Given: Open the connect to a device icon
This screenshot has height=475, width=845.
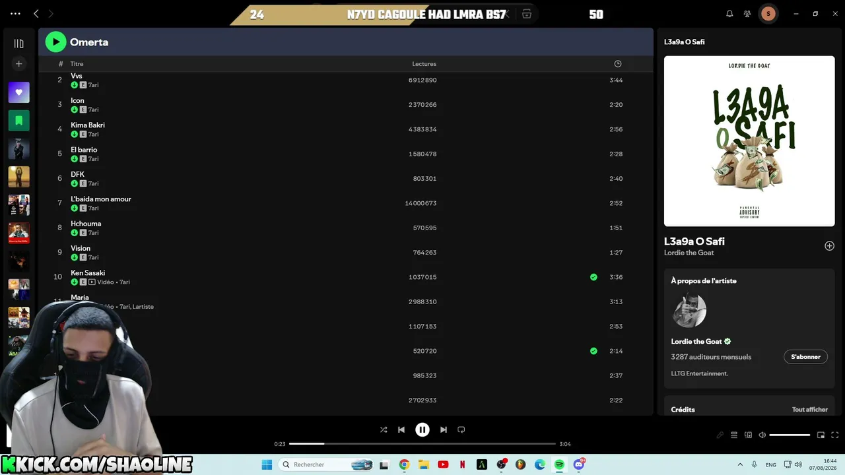Looking at the screenshot, I should point(748,435).
